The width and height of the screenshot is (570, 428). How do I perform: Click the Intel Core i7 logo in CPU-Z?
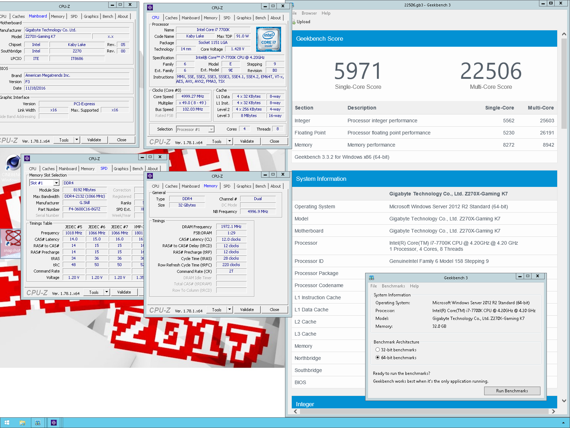(269, 39)
